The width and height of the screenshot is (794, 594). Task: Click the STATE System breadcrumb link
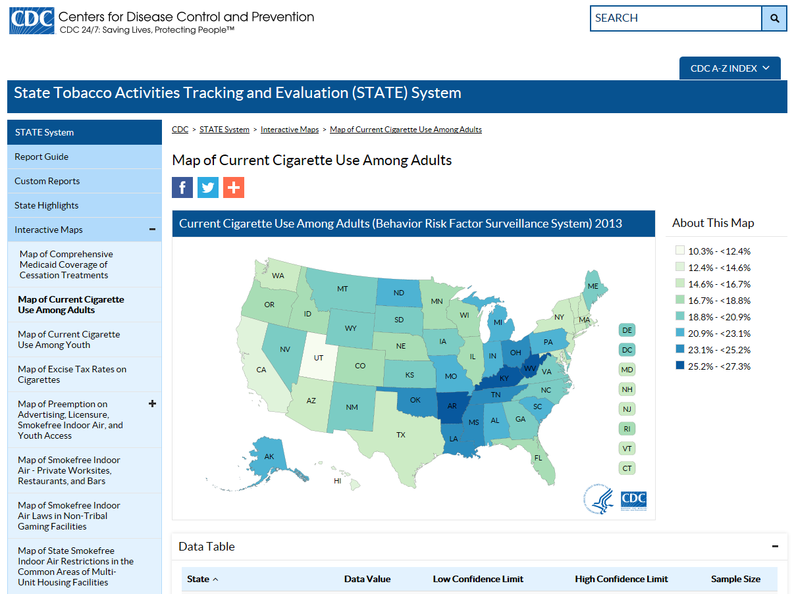pyautogui.click(x=225, y=130)
